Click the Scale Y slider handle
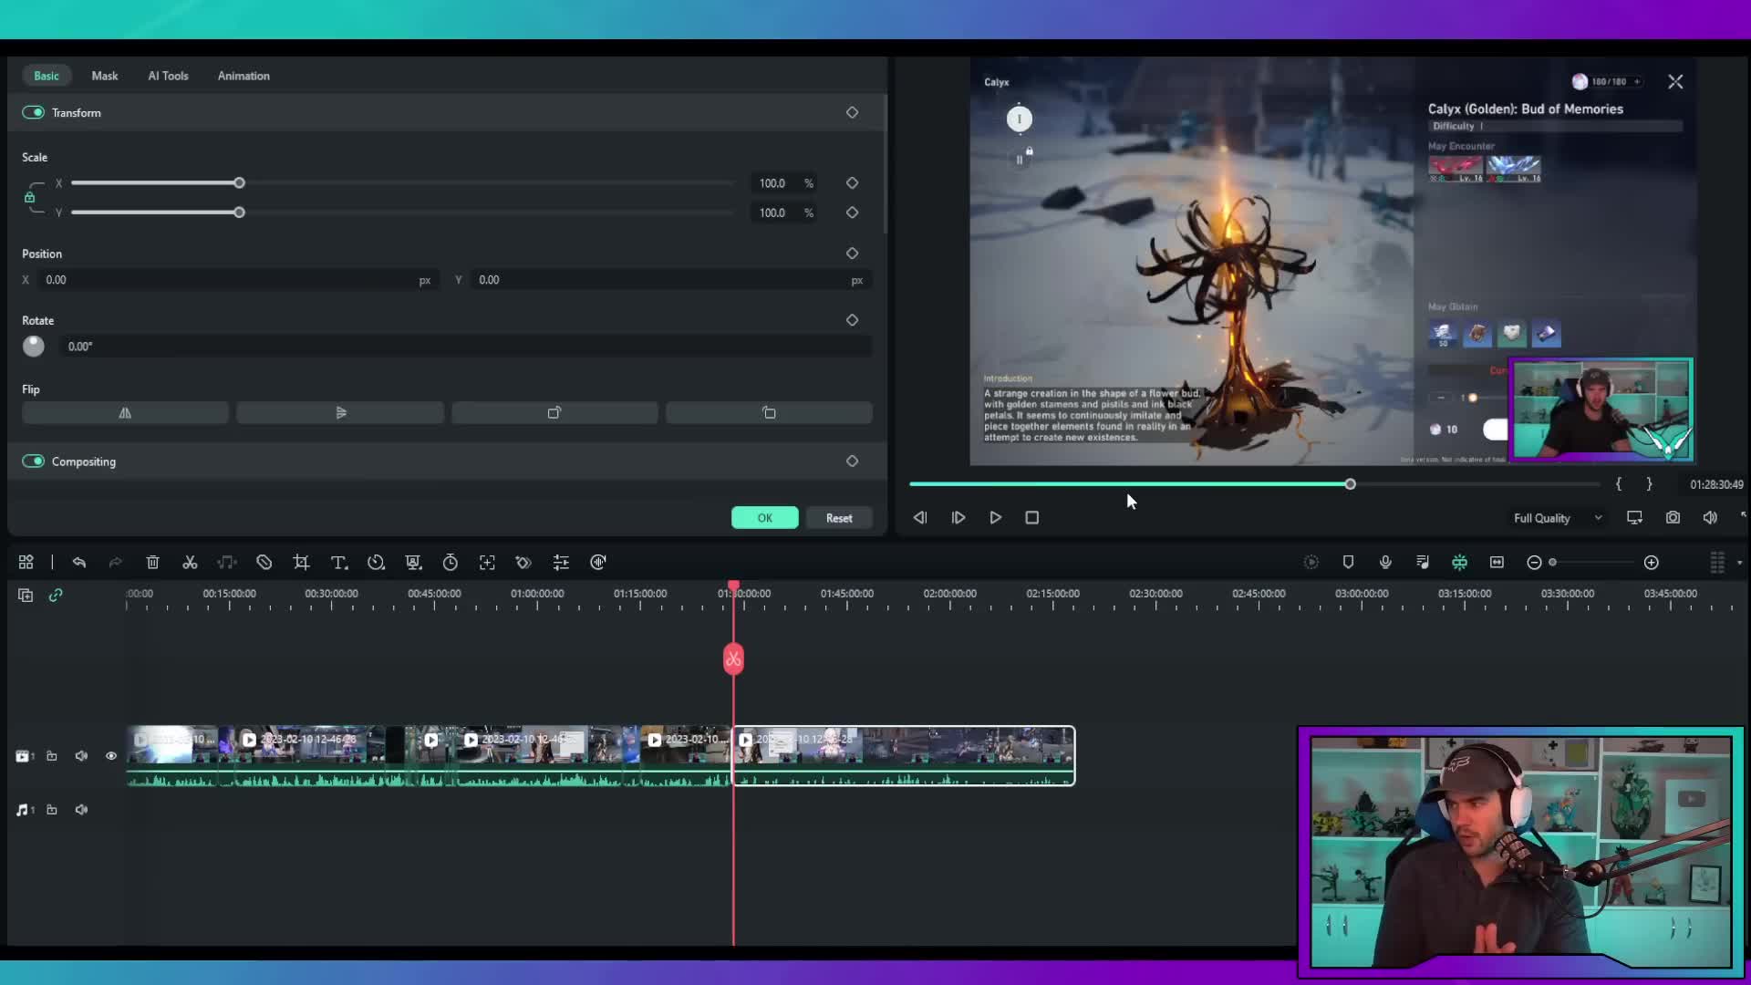This screenshot has height=985, width=1751. (239, 213)
